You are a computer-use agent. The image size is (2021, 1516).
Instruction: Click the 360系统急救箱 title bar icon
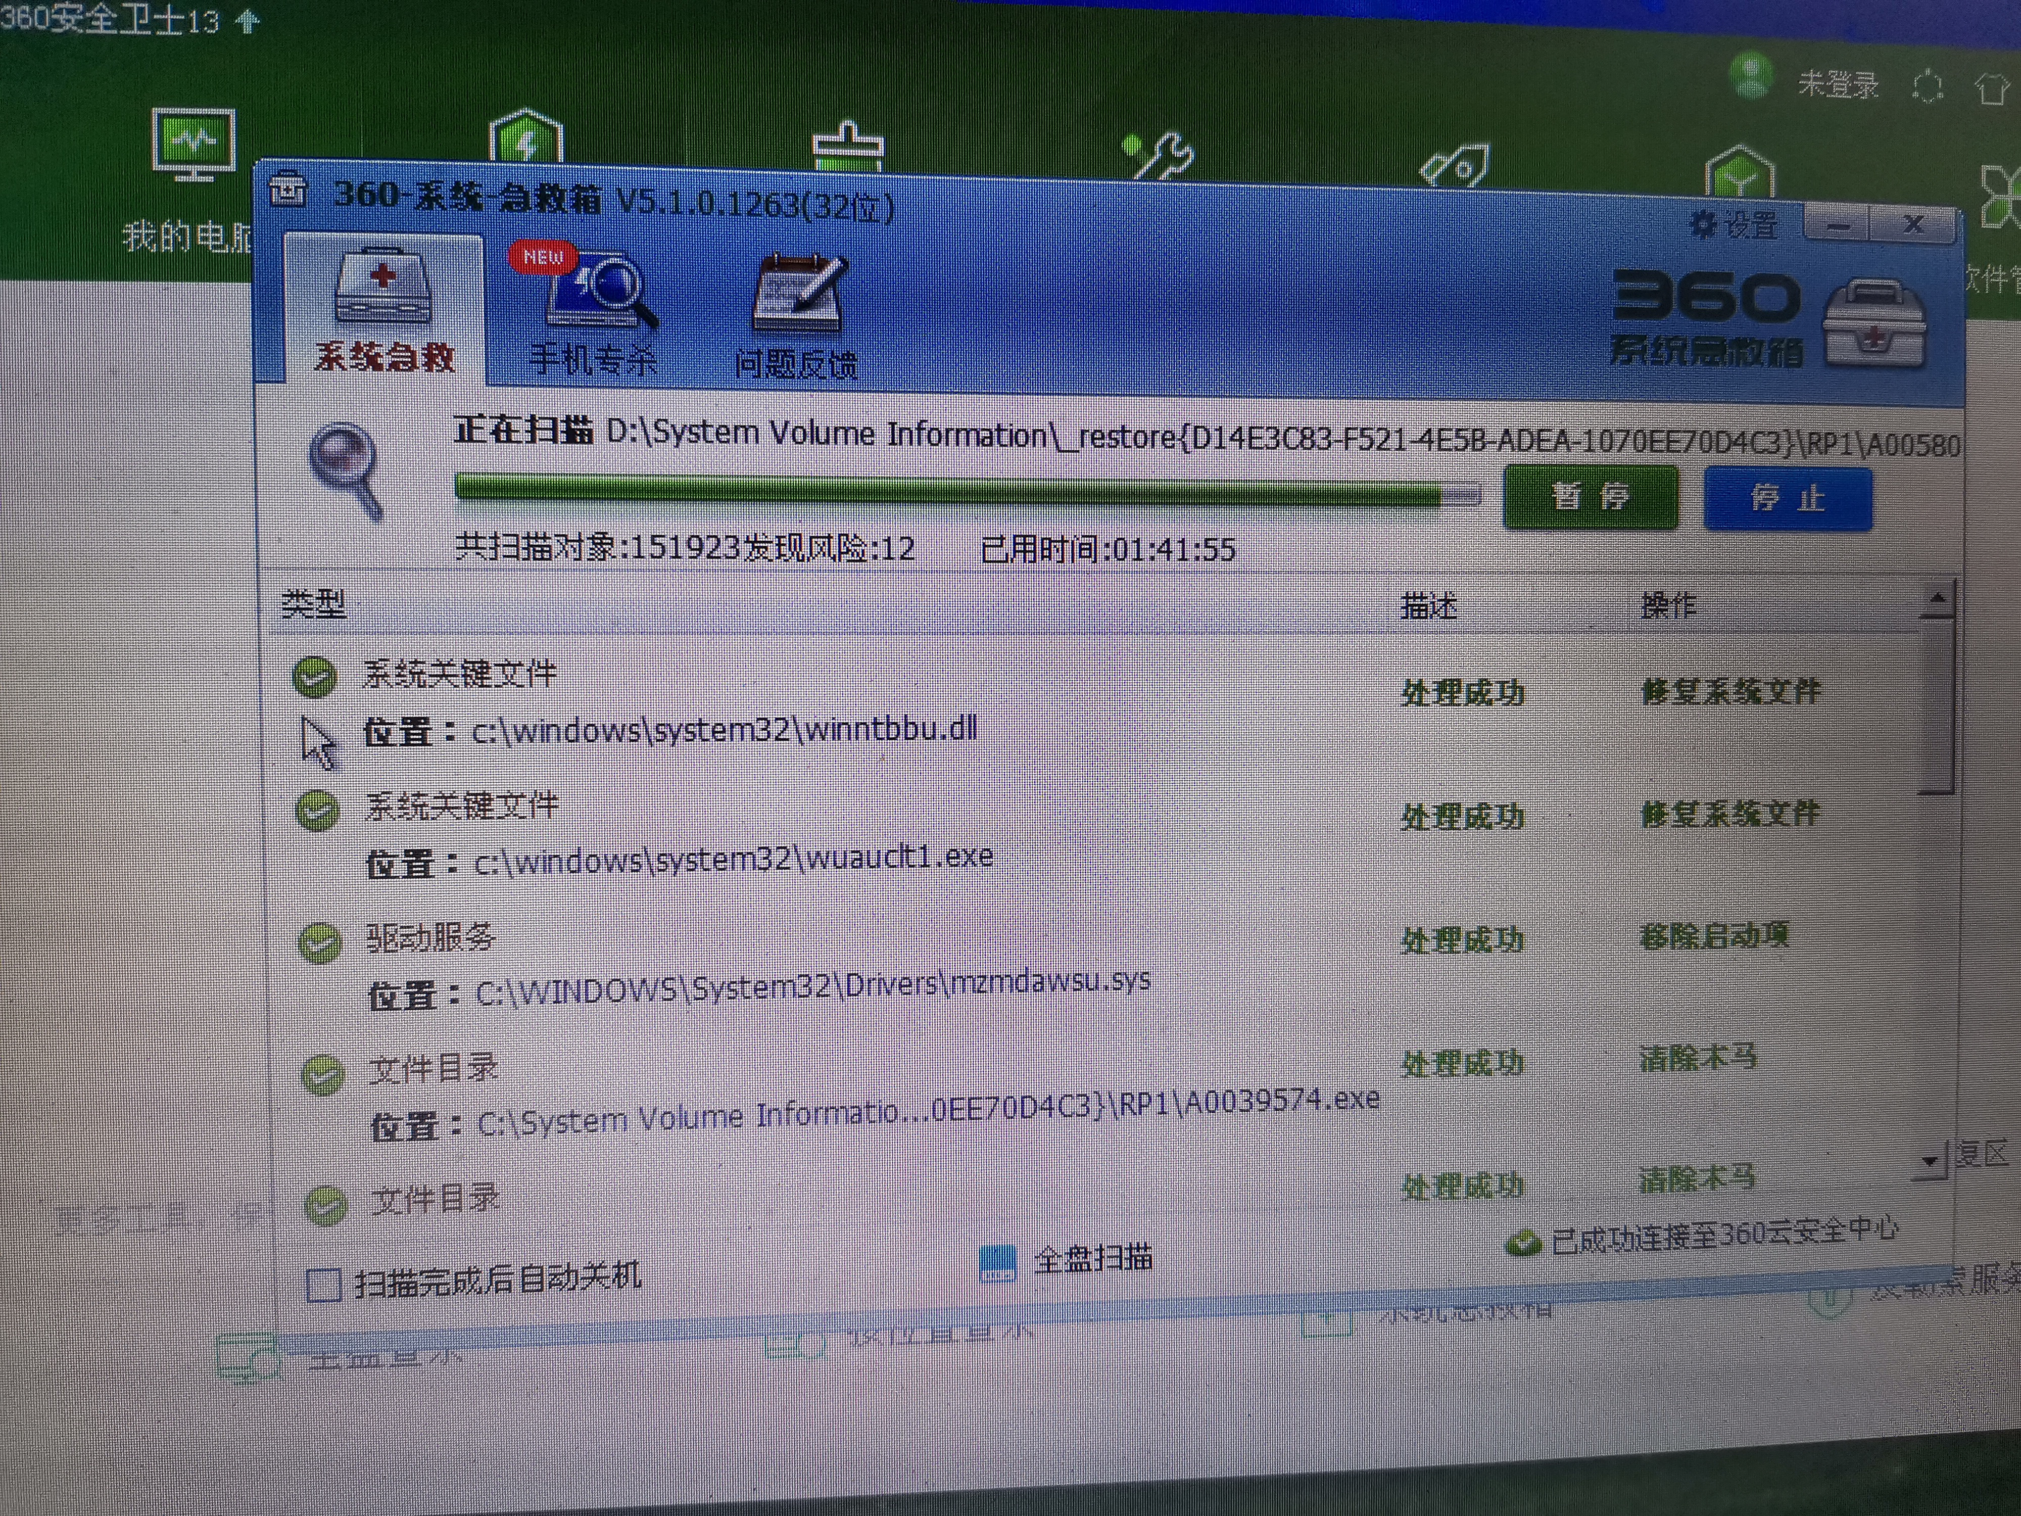click(290, 191)
